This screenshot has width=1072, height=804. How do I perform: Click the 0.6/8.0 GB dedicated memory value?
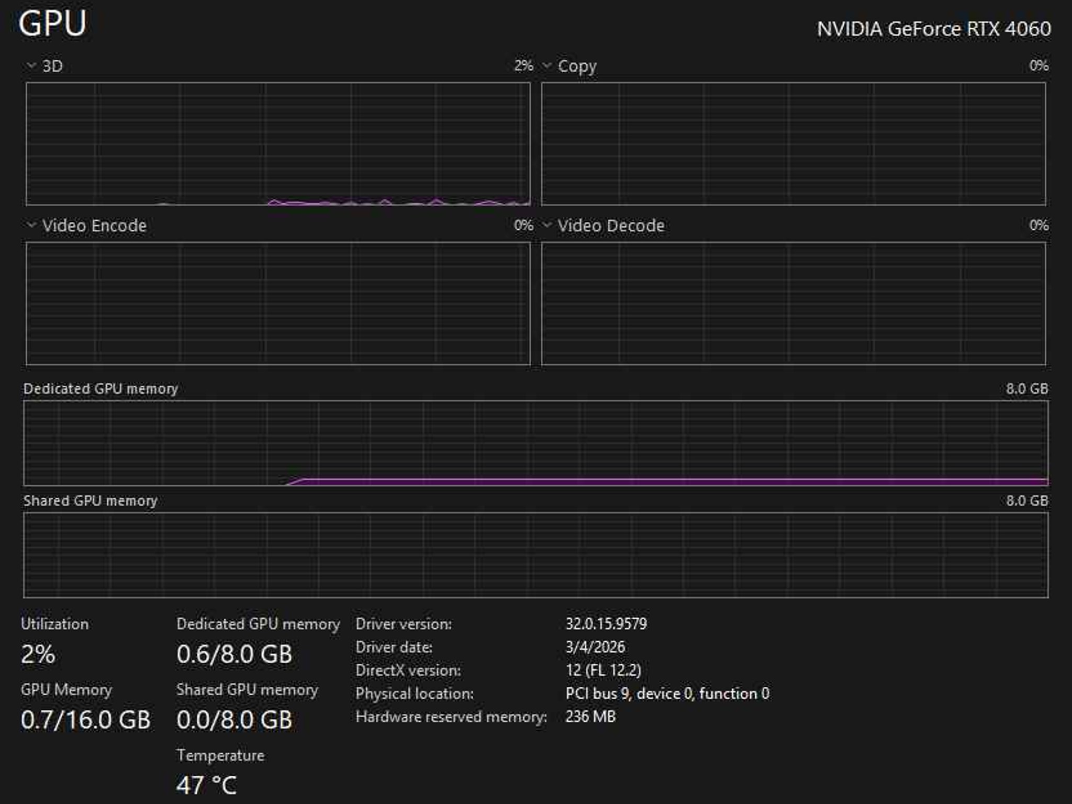click(x=234, y=654)
